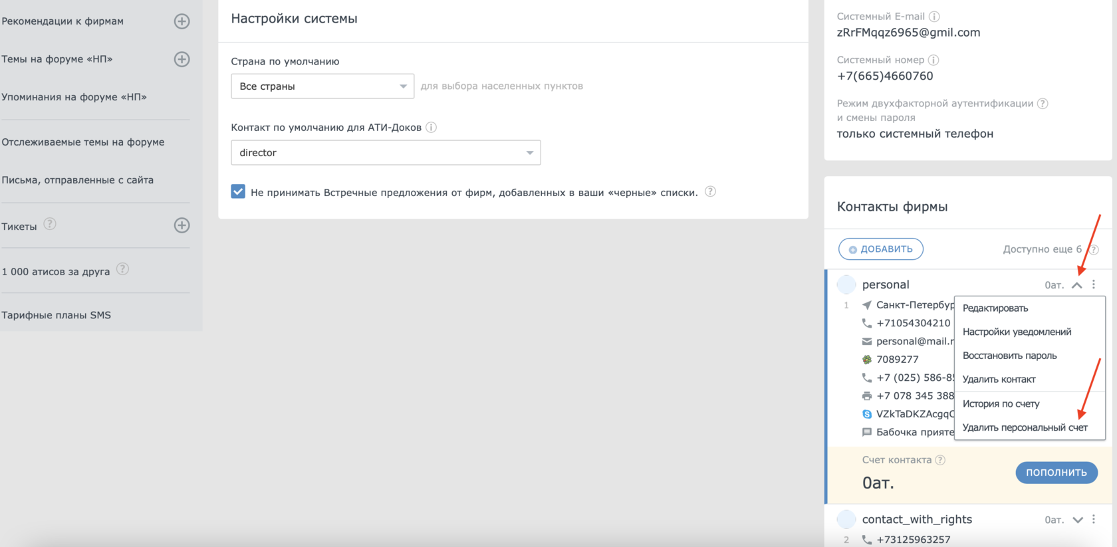This screenshot has height=547, width=1117.
Task: Click system email zRrFMqqz6965@gmil.com
Action: (x=908, y=33)
